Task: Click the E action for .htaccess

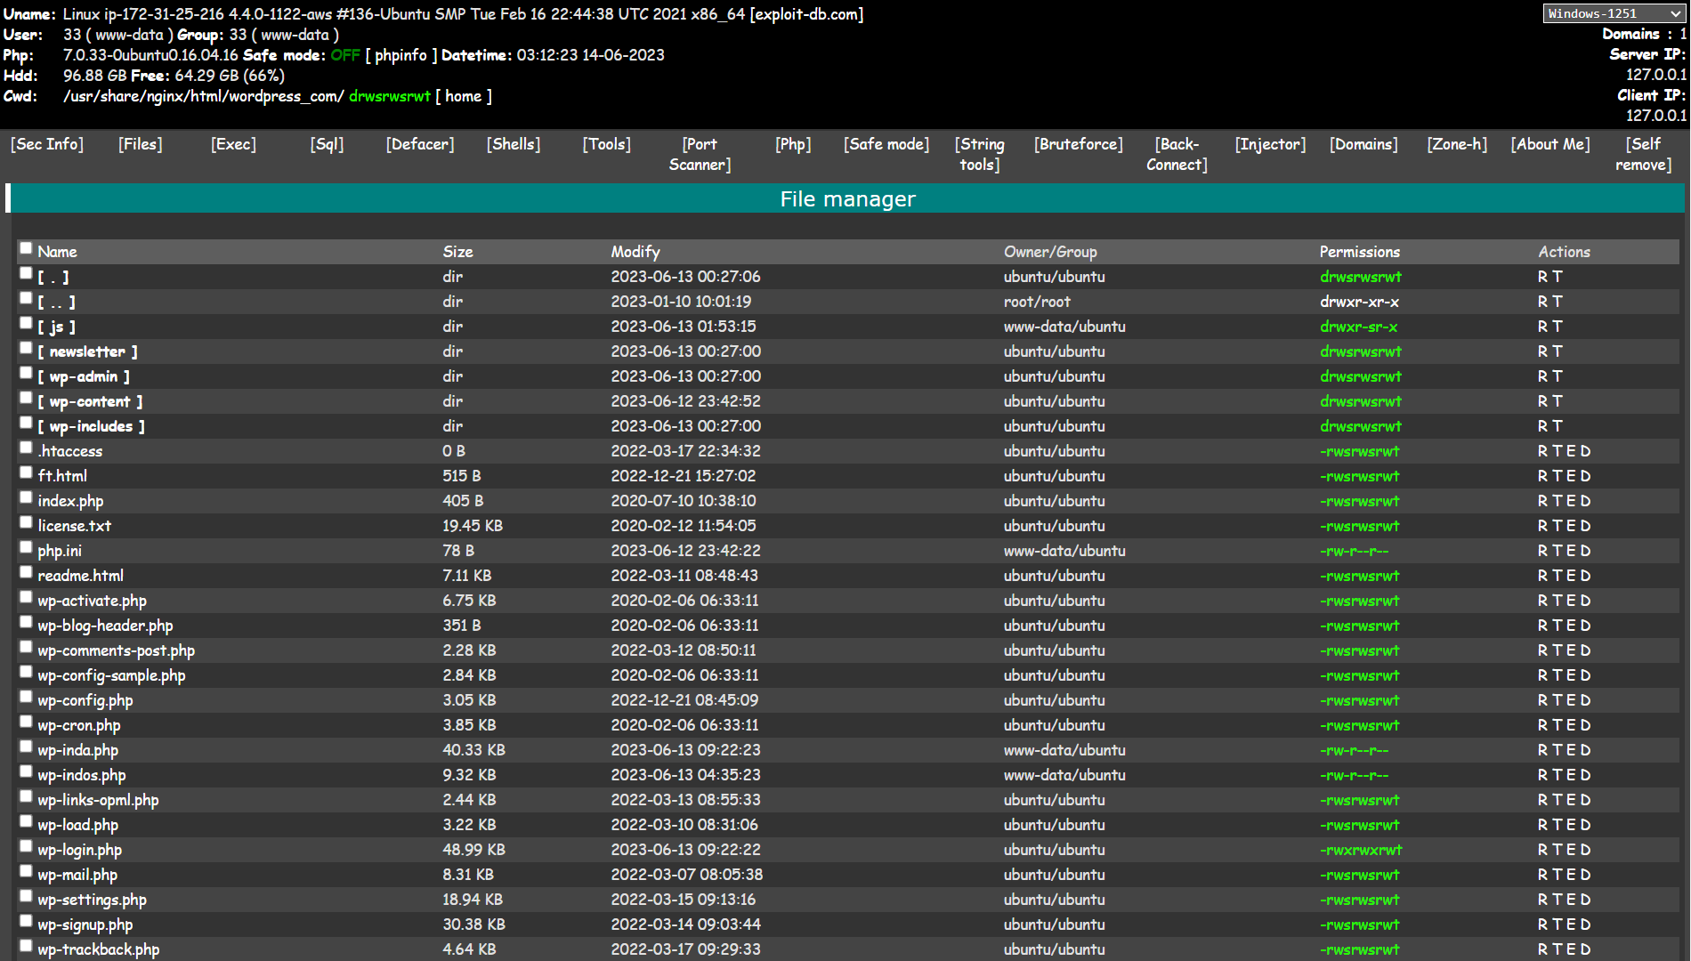Action: click(1571, 451)
